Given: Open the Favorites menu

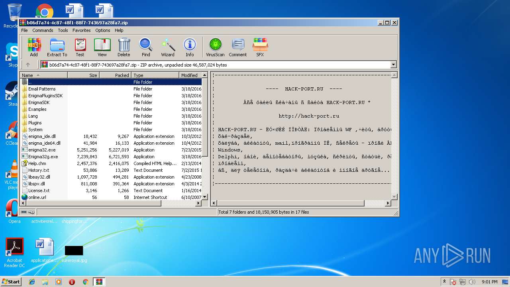Looking at the screenshot, I should tap(81, 30).
